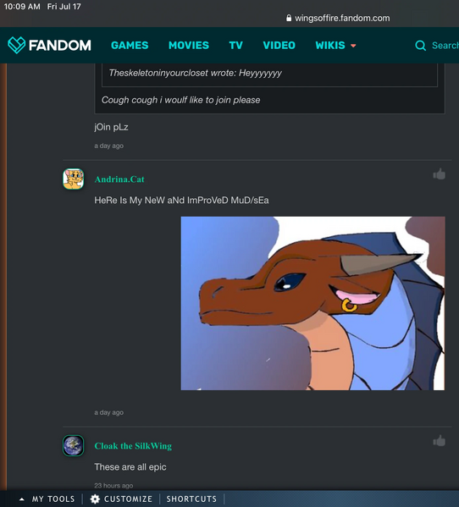Viewport: 459px width, 507px height.
Task: Go to the TV section
Action: point(235,45)
